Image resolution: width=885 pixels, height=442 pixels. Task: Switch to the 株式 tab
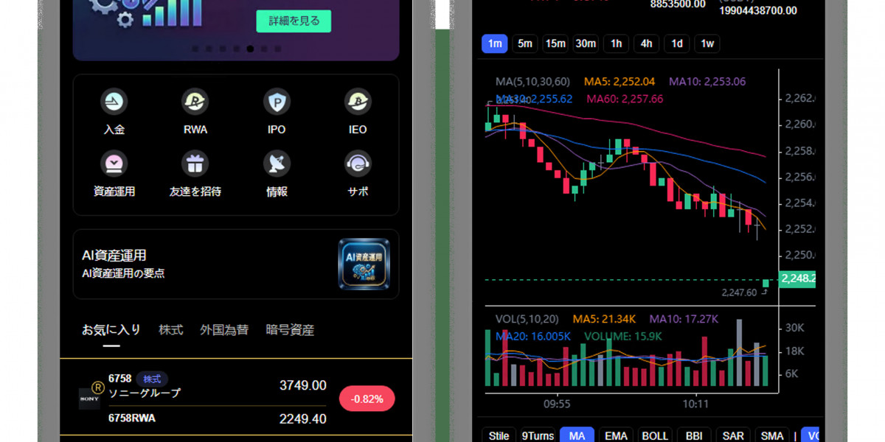coord(170,330)
